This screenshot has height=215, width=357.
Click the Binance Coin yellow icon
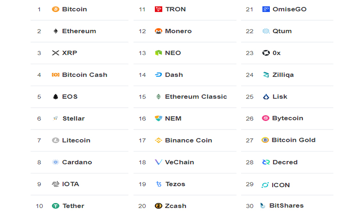tap(159, 140)
